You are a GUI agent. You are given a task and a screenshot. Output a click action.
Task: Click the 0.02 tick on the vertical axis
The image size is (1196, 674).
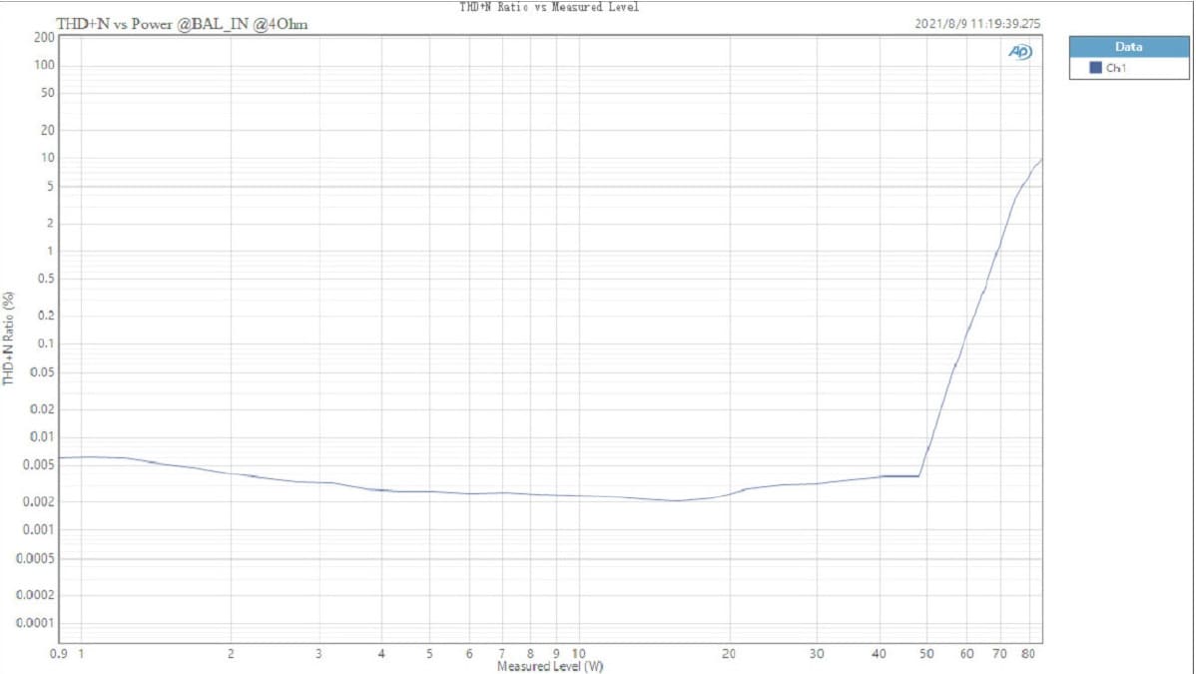(x=44, y=409)
